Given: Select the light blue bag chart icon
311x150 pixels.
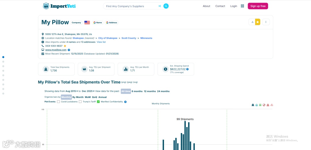Looking at the screenshot, I should click(257, 105).
